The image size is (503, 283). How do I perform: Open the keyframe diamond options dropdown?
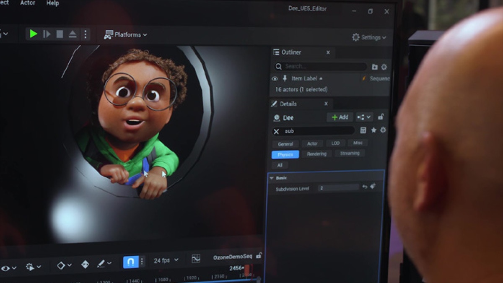[x=64, y=265]
